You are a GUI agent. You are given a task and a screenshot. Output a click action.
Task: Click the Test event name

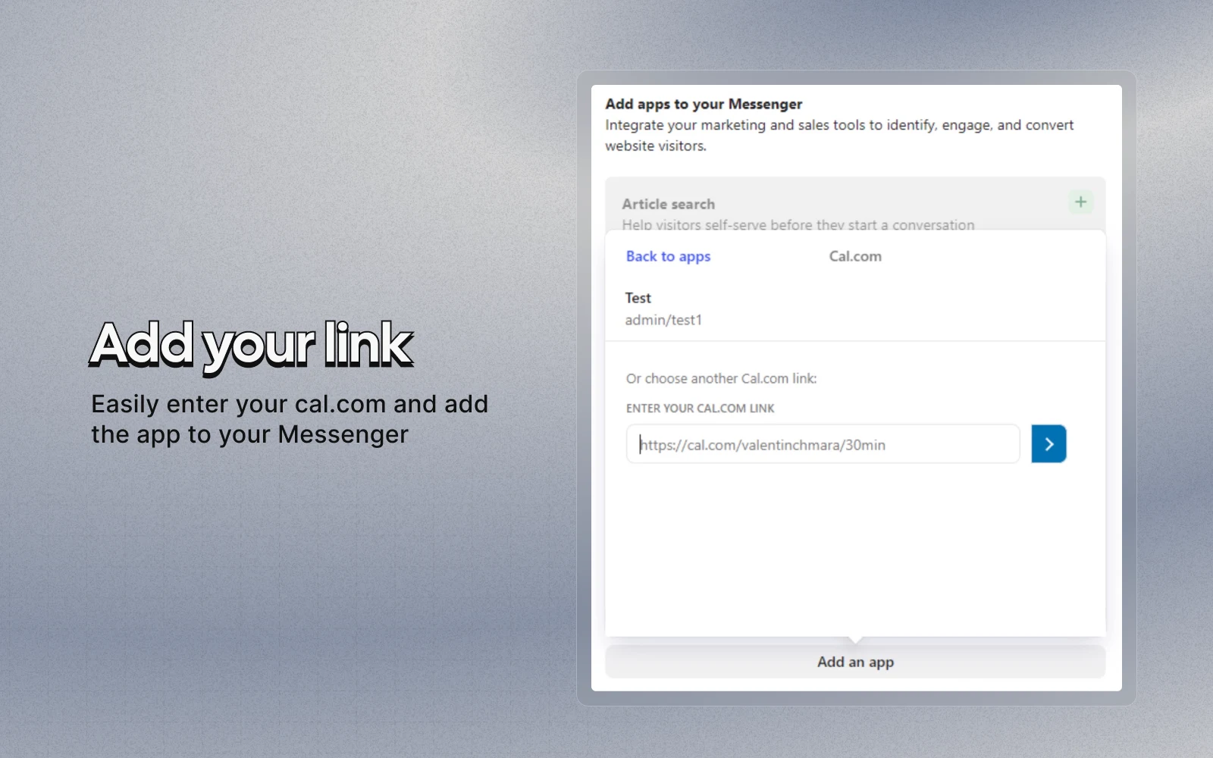(x=638, y=298)
